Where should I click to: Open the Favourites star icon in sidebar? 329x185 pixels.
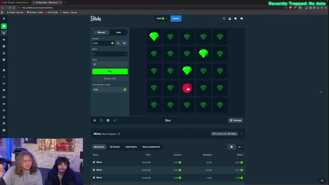coord(4,40)
